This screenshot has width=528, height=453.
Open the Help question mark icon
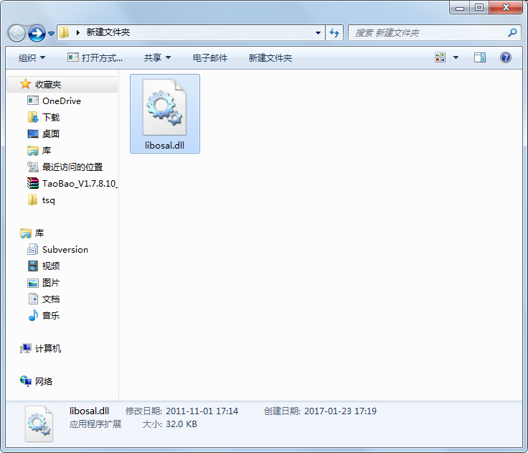tap(505, 57)
